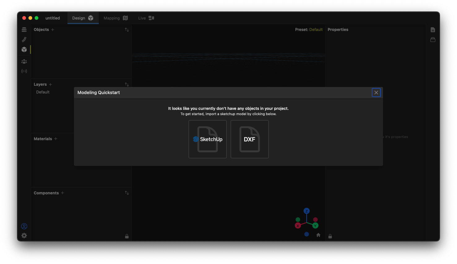Screen dimensions: 457x264
Task: Select the Design tab
Action: click(83, 18)
